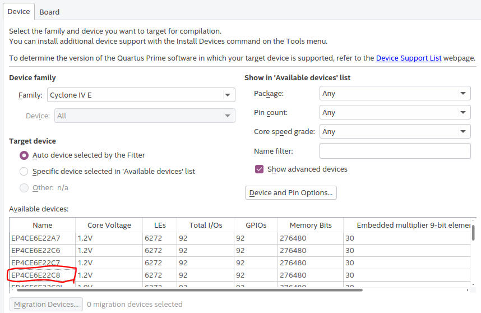Select Auto device selected by Fitter
The height and width of the screenshot is (313, 481).
[24, 155]
